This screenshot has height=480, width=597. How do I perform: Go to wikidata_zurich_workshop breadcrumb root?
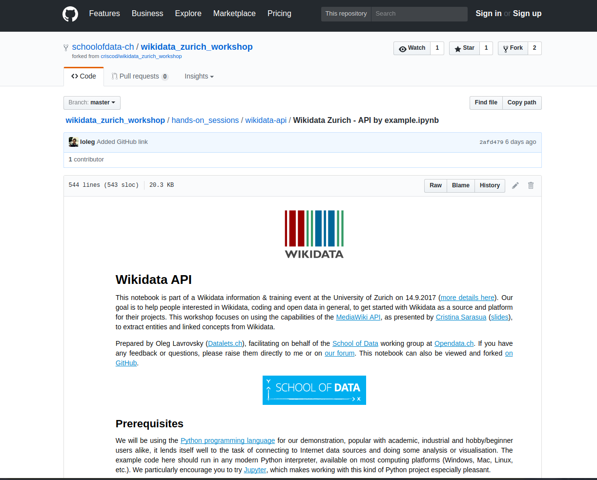pos(115,120)
